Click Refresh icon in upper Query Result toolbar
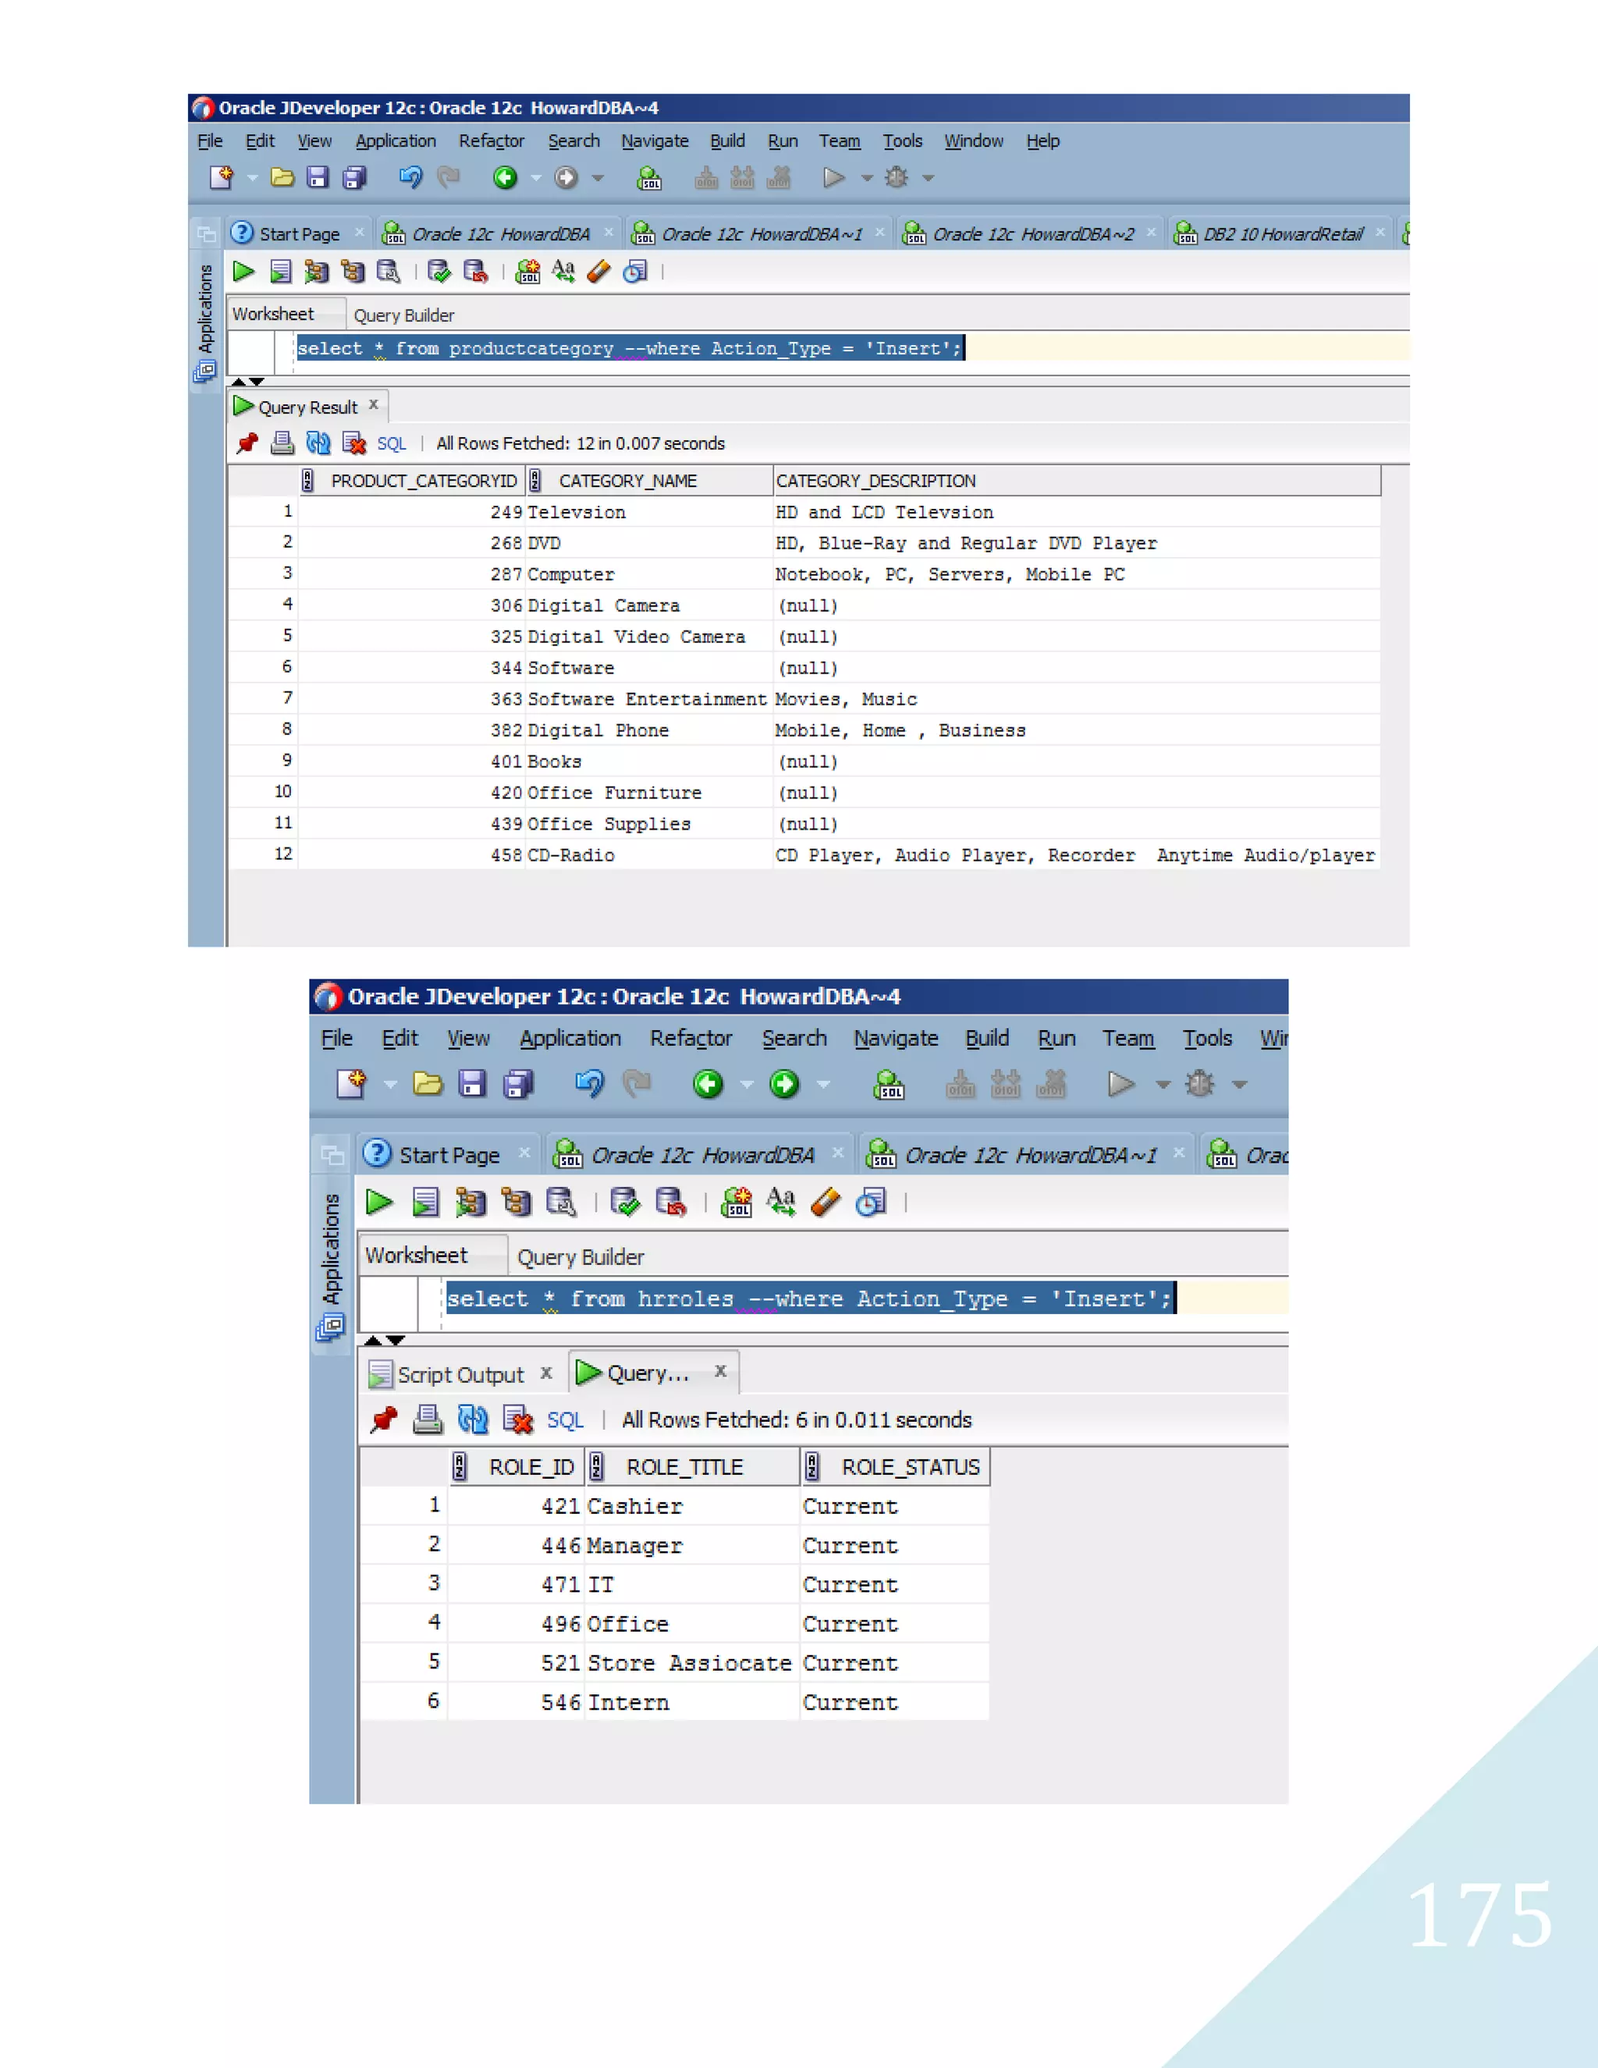The height and width of the screenshot is (2068, 1598). (318, 443)
